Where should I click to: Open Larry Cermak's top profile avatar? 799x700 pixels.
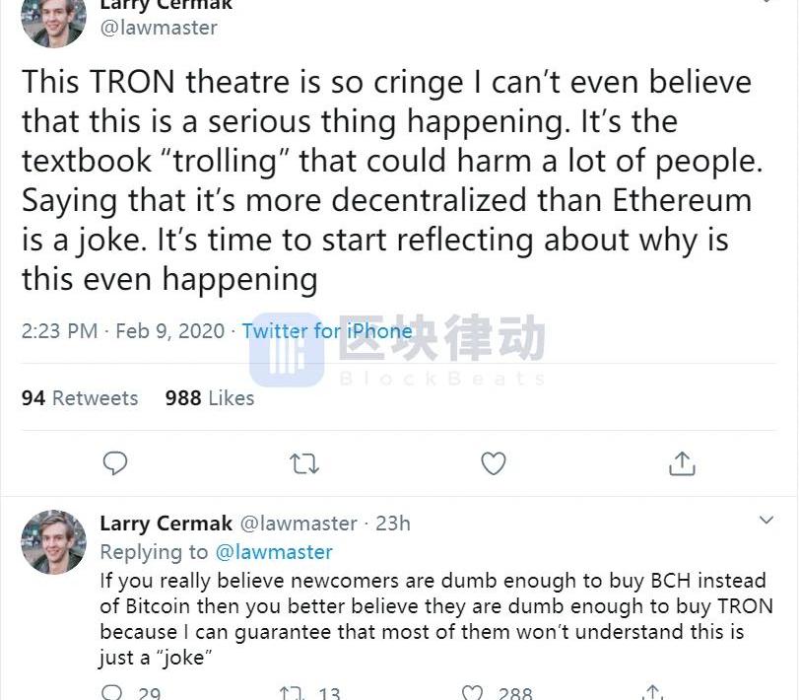coord(53,20)
